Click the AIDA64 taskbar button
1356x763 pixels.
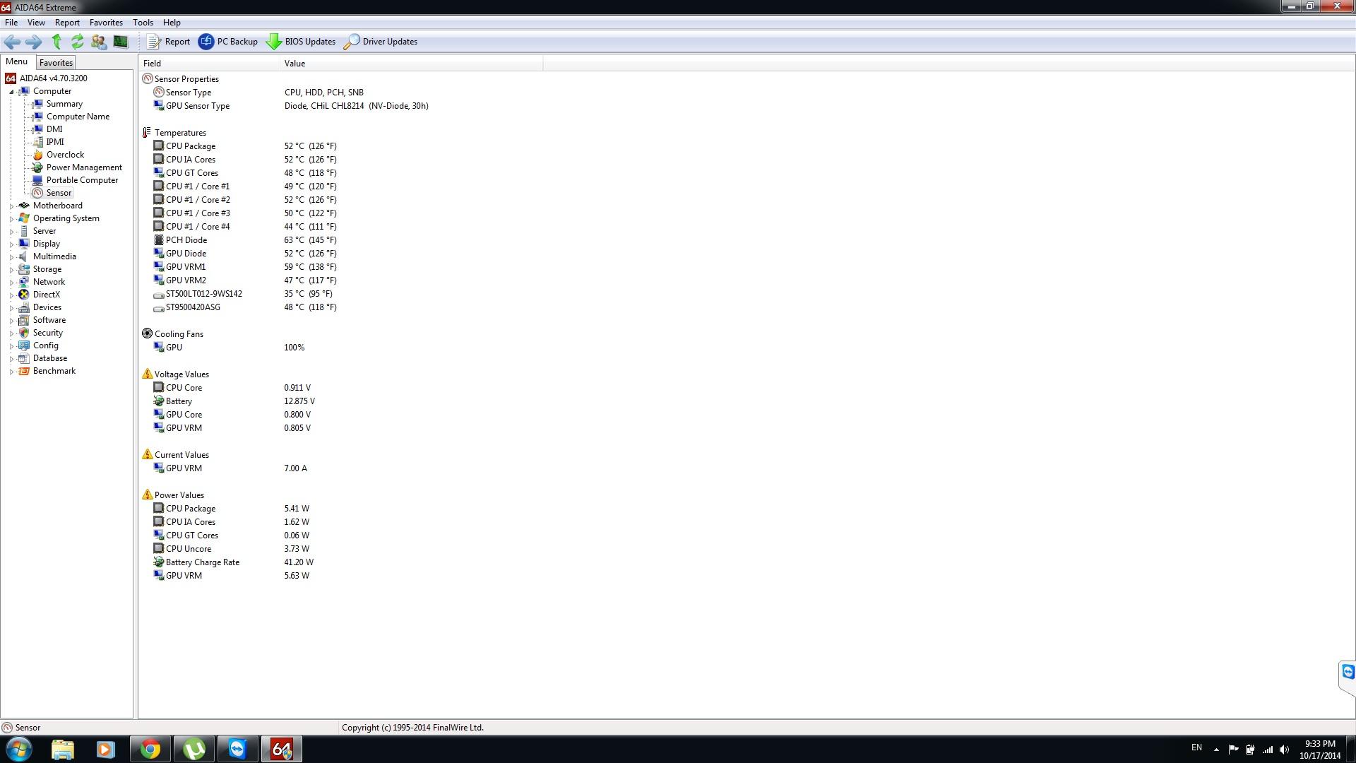pos(282,749)
